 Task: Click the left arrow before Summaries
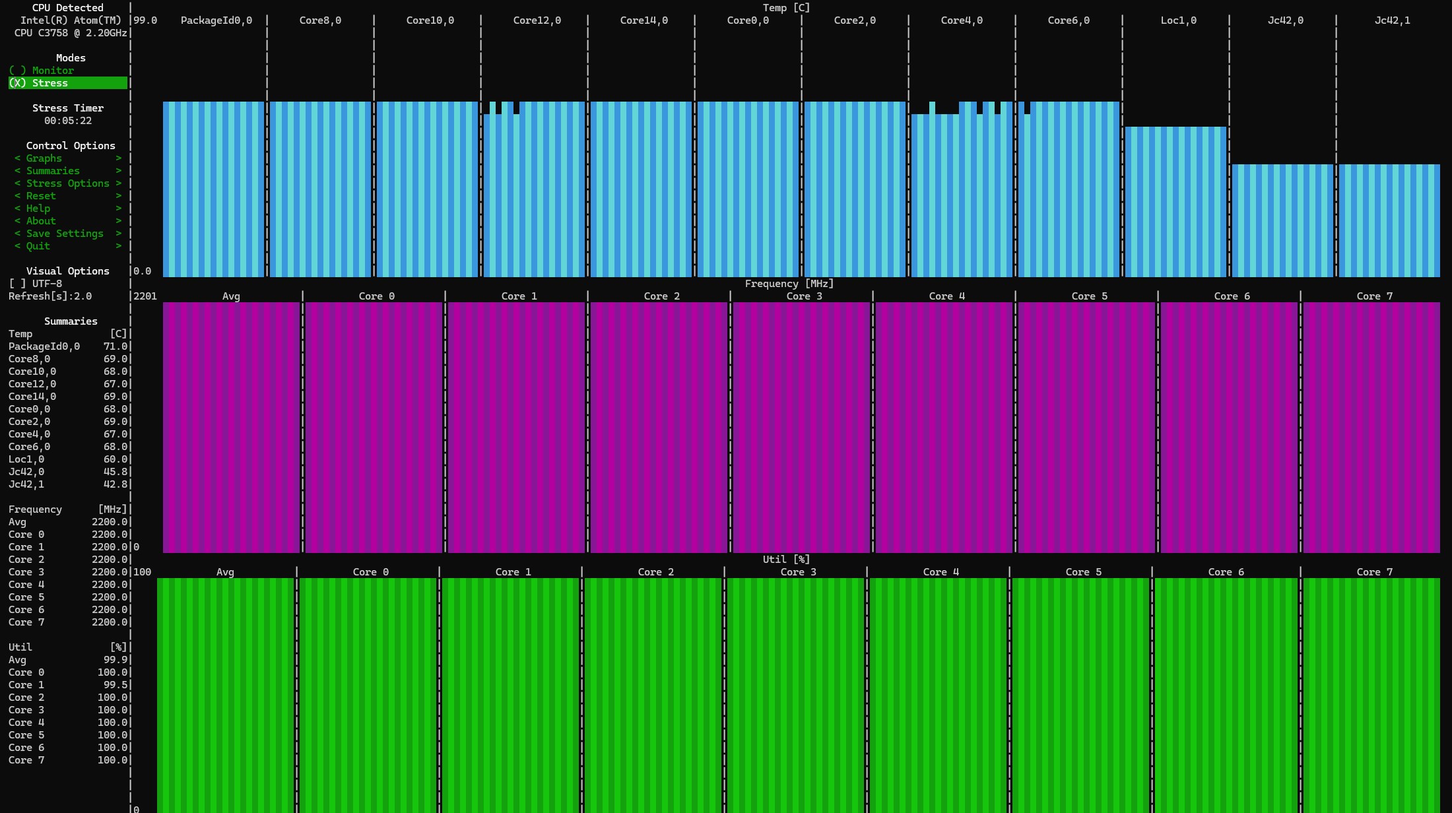click(17, 171)
